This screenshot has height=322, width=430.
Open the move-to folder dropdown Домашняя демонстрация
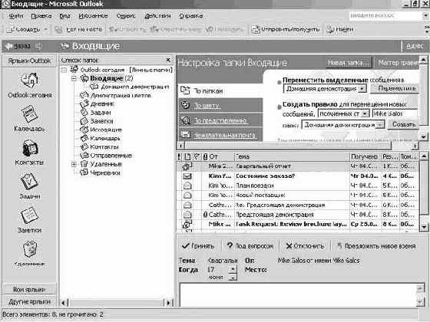click(x=362, y=89)
